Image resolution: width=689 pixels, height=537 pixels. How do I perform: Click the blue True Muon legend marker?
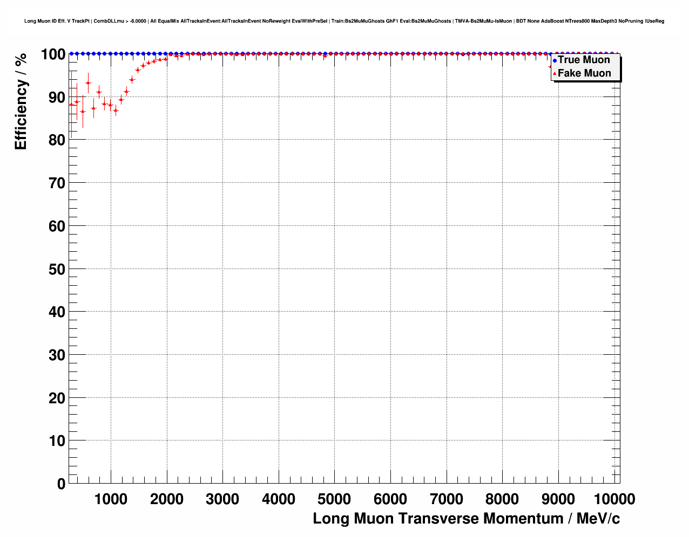click(555, 60)
